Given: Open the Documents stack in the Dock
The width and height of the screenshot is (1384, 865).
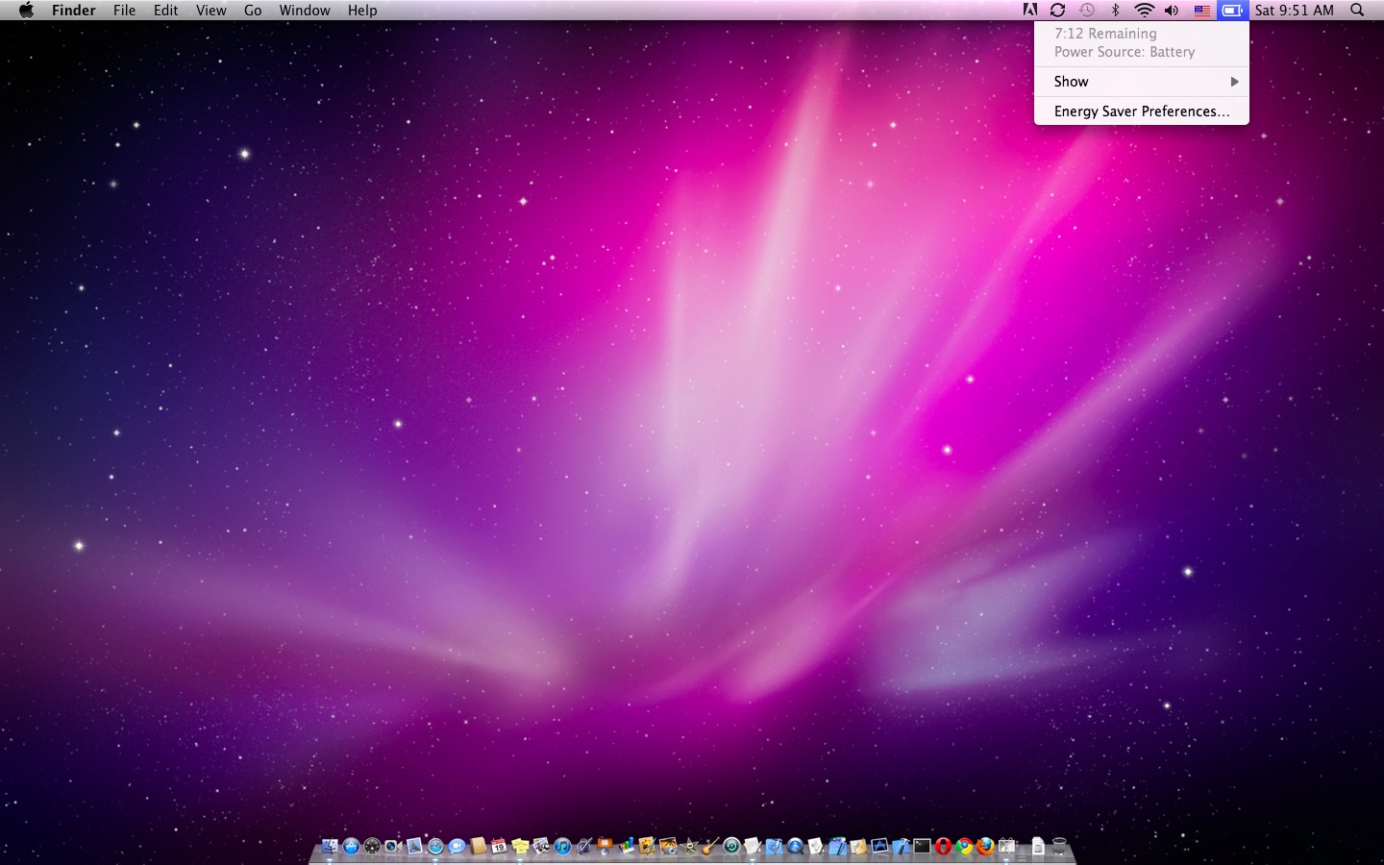Looking at the screenshot, I should (1037, 846).
